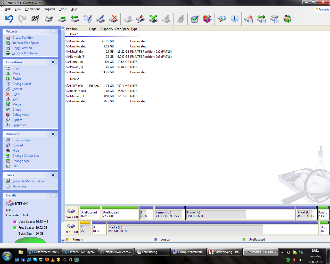Screen dimensions: 330x264
Task: Select Ramsch (J:) row in partition list
Action: [119, 57]
